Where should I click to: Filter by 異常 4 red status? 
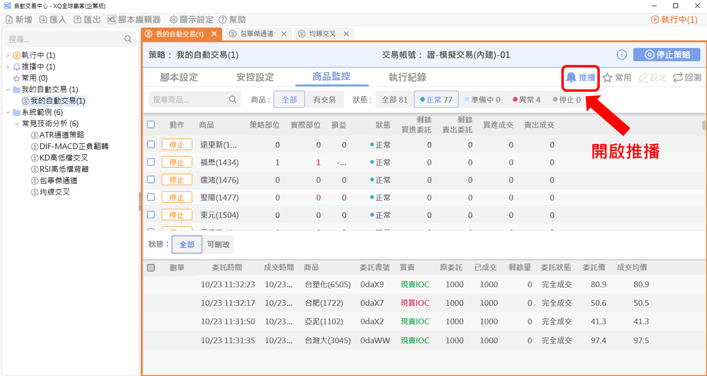(526, 100)
